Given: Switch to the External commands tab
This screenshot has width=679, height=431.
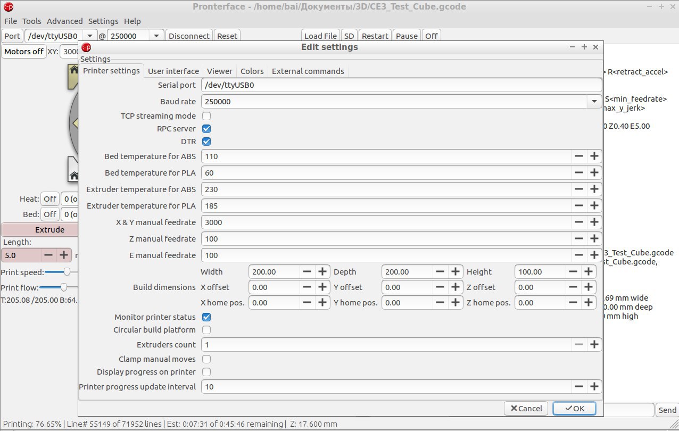Looking at the screenshot, I should pos(308,71).
